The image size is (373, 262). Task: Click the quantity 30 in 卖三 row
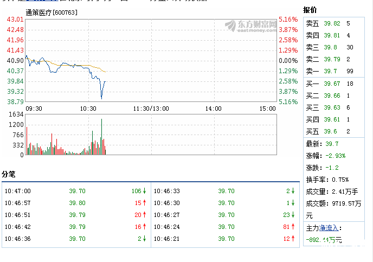pos(350,47)
